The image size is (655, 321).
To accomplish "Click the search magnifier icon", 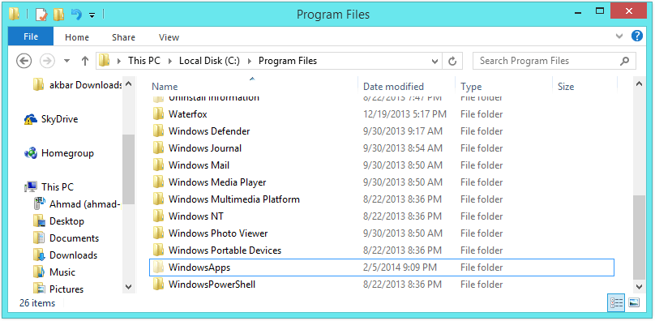I will pos(624,61).
